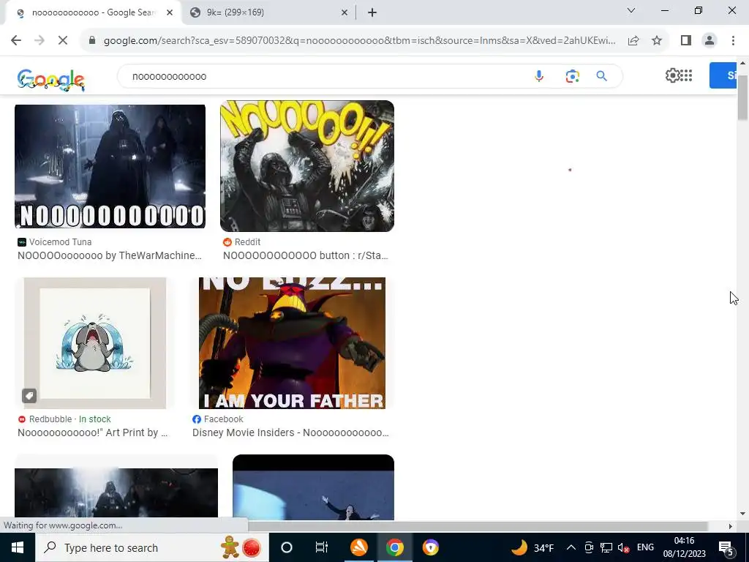Open Google quick settings gear
This screenshot has width=749, height=562.
(x=672, y=75)
